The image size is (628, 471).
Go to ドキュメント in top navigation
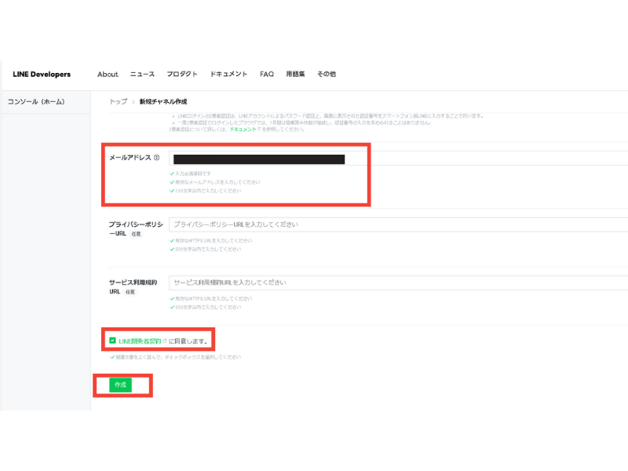click(228, 75)
